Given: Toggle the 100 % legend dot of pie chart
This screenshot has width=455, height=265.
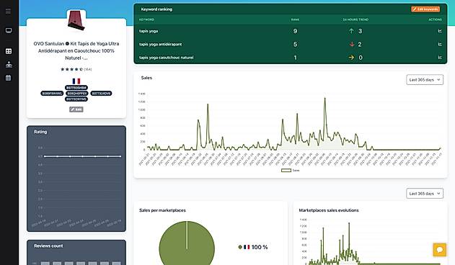Looking at the screenshot, I should [240, 247].
